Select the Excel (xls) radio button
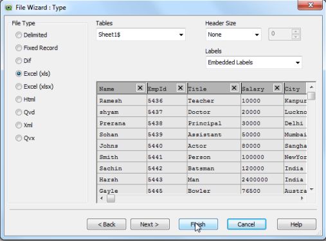This screenshot has width=326, height=241. (33, 74)
